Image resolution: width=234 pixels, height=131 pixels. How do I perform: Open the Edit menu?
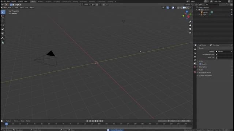[8, 1]
